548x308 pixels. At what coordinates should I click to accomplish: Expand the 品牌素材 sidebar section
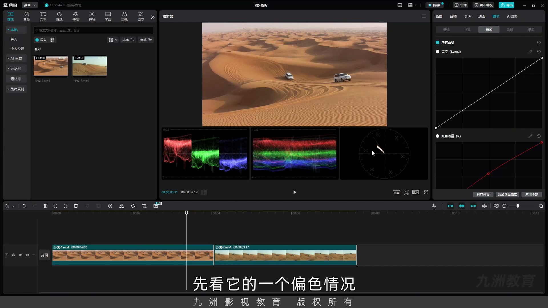[16, 89]
